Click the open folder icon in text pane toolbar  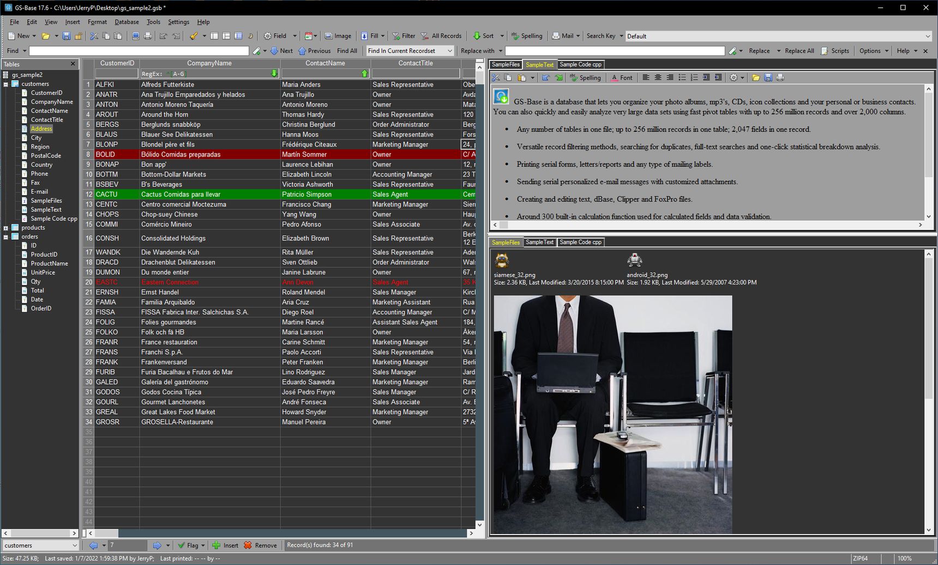pos(756,78)
